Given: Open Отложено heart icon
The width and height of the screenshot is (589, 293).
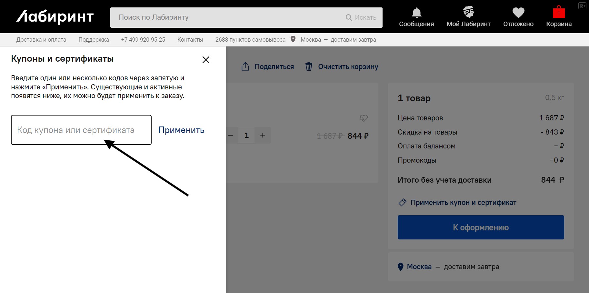Looking at the screenshot, I should click(518, 13).
